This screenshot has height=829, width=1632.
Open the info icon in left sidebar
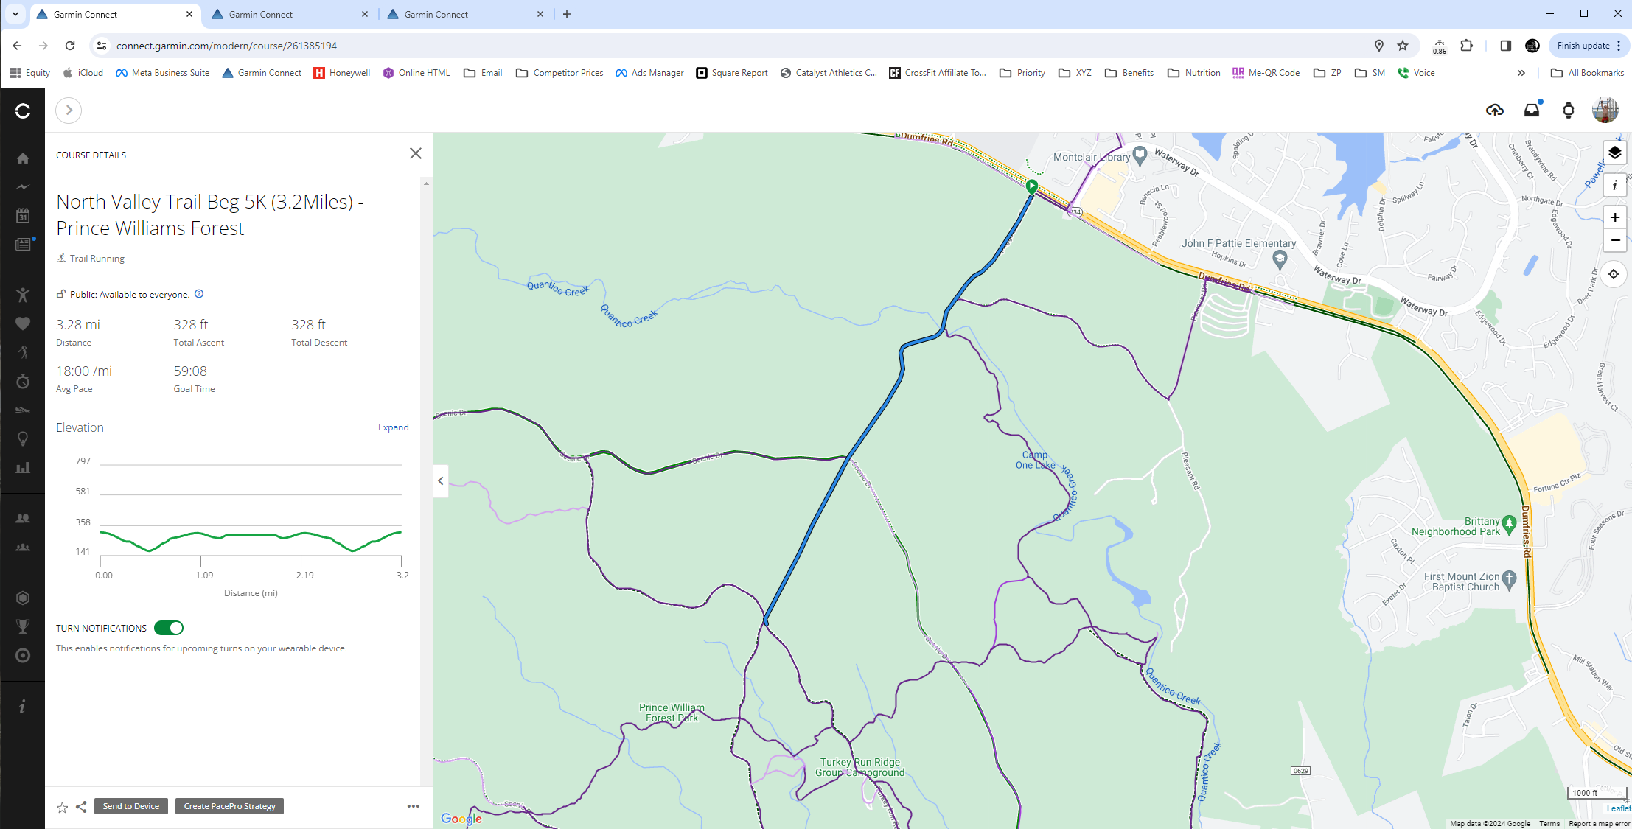coord(23,707)
